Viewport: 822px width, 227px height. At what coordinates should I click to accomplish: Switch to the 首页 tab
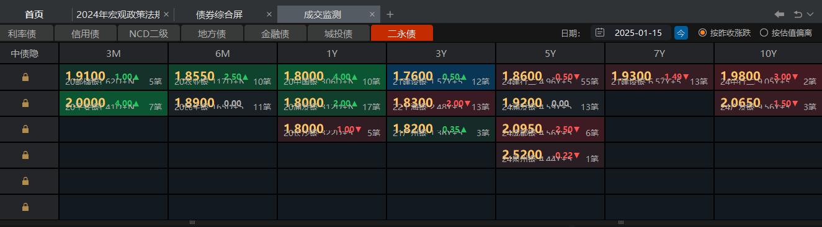34,14
